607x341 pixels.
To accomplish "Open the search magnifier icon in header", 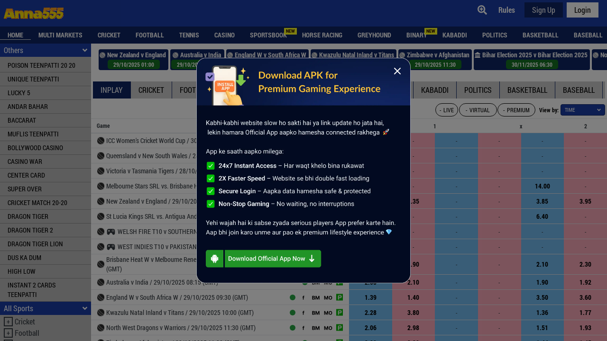I will (x=482, y=10).
